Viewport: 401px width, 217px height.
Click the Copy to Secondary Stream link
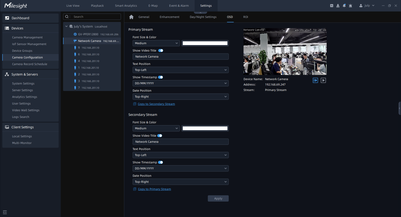(156, 104)
